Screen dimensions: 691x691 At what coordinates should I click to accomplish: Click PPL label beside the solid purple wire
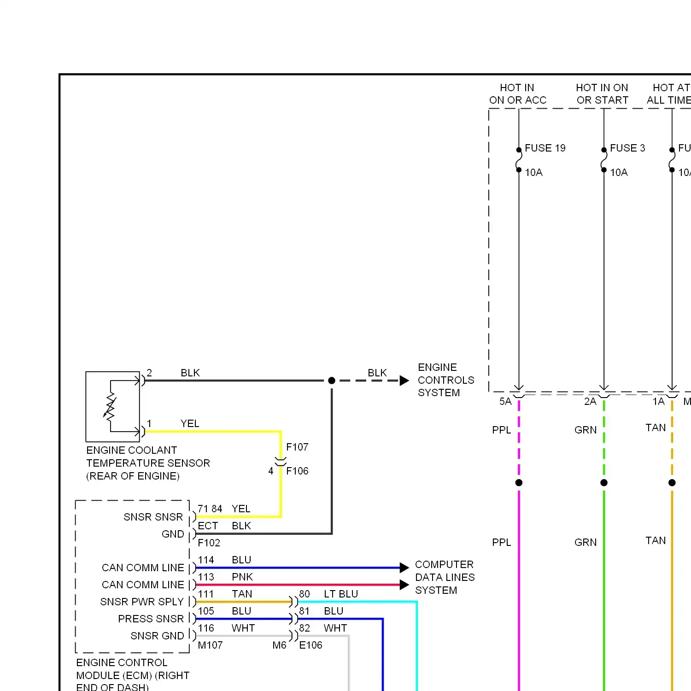pos(501,542)
